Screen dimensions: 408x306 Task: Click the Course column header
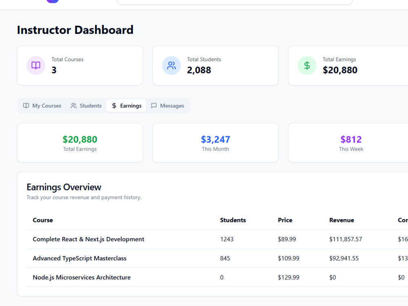pyautogui.click(x=43, y=220)
